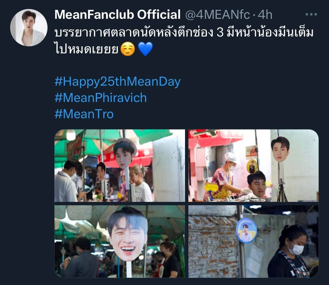Image resolution: width=329 pixels, height=285 pixels.
Task: Open the @4MEANfc handle link
Action: pyautogui.click(x=218, y=15)
